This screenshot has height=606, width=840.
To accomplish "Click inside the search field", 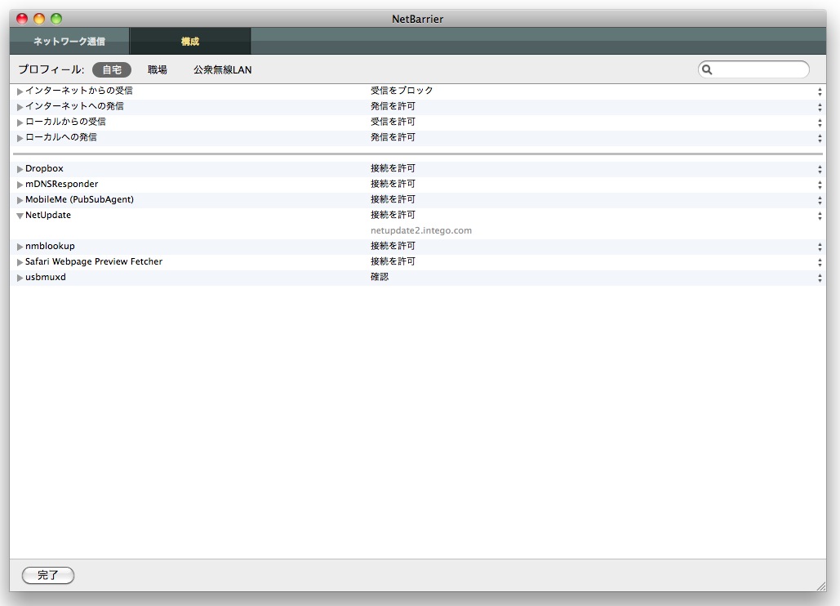I will tap(753, 69).
